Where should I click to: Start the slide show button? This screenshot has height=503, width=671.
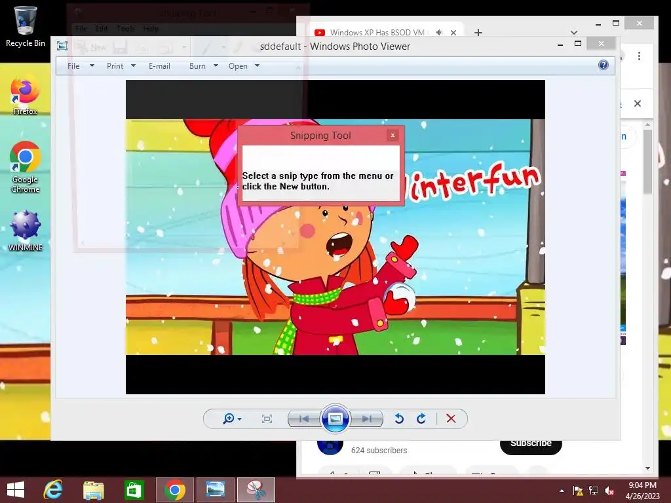pos(335,419)
